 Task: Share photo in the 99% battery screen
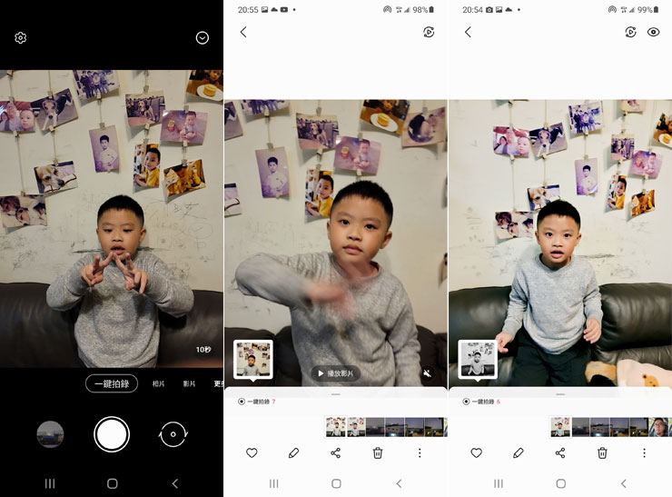pyautogui.click(x=559, y=452)
